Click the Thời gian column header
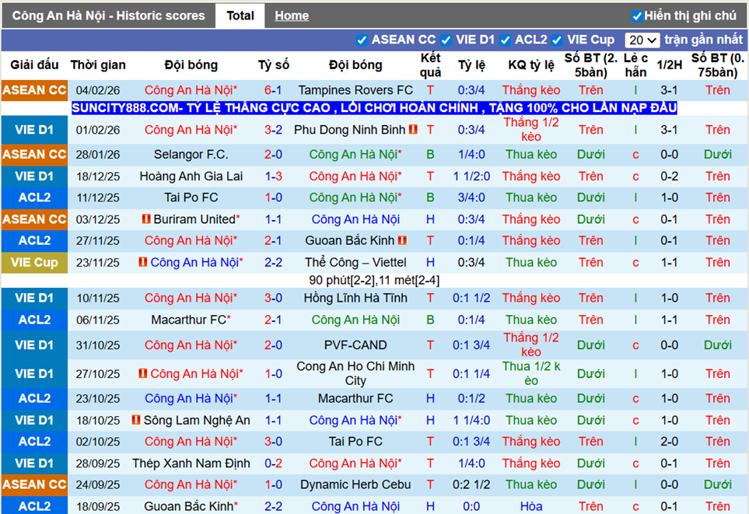 pos(98,65)
